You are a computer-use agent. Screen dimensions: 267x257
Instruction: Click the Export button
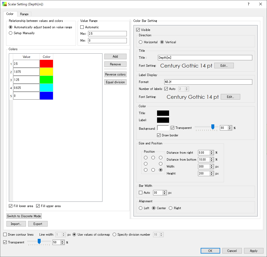(x=38, y=224)
